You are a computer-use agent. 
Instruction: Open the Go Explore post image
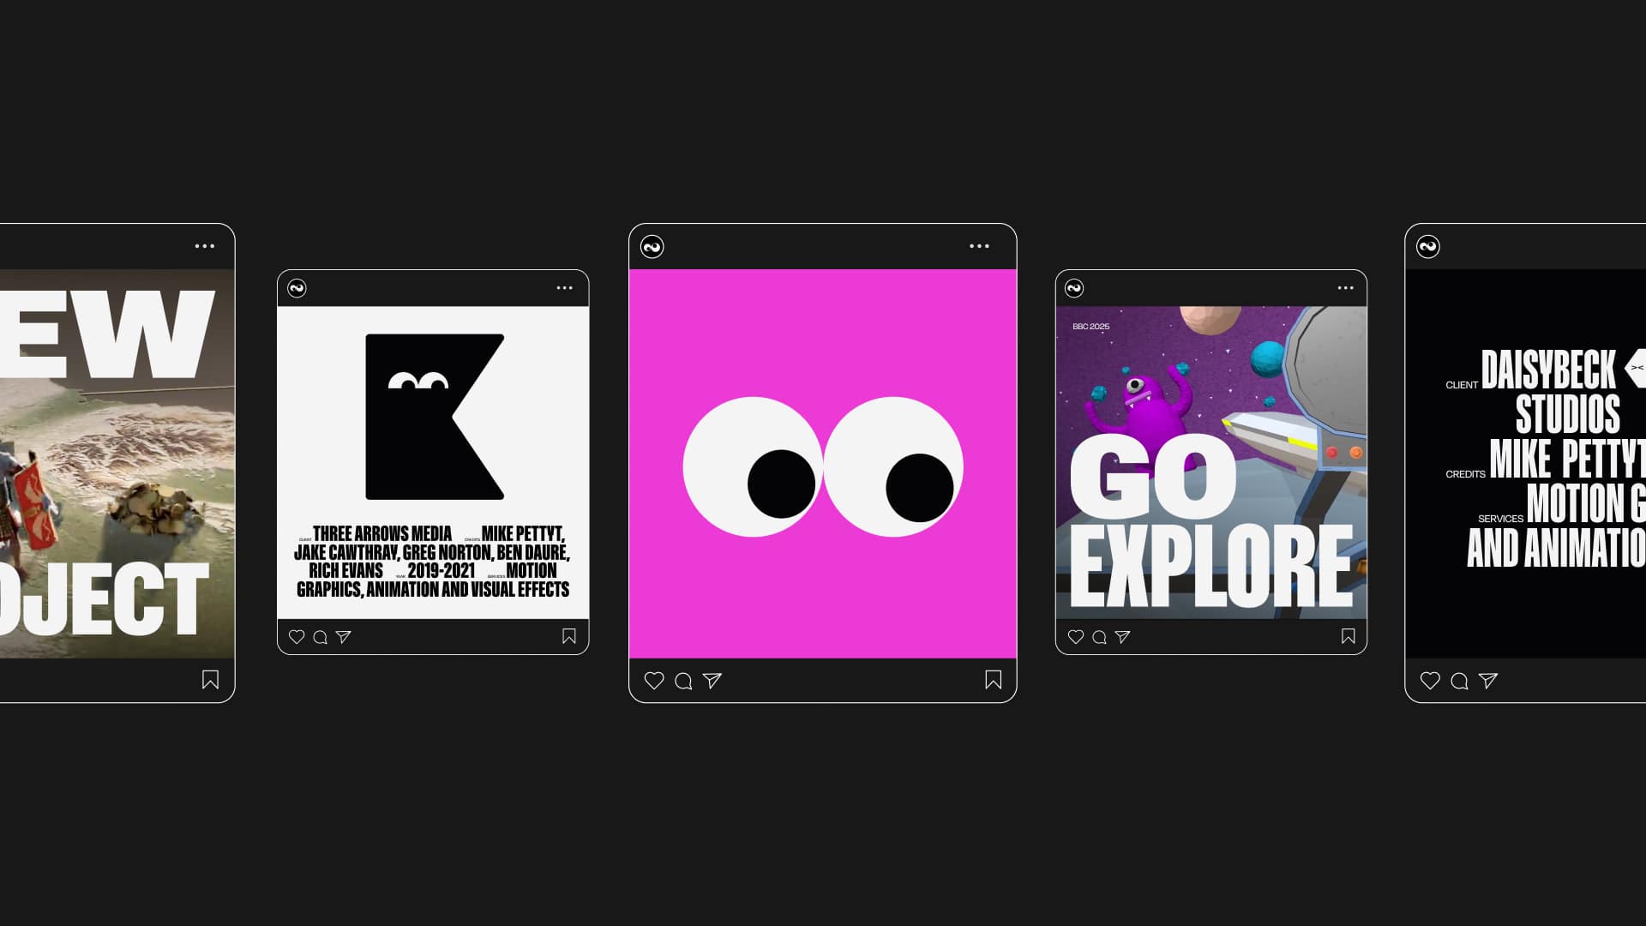tap(1210, 463)
